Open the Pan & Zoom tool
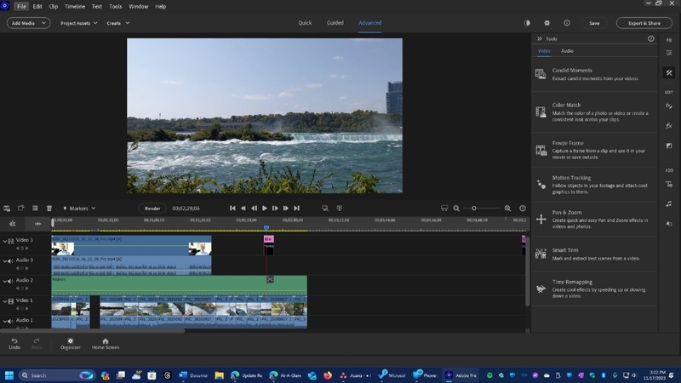The width and height of the screenshot is (681, 383). [x=594, y=219]
